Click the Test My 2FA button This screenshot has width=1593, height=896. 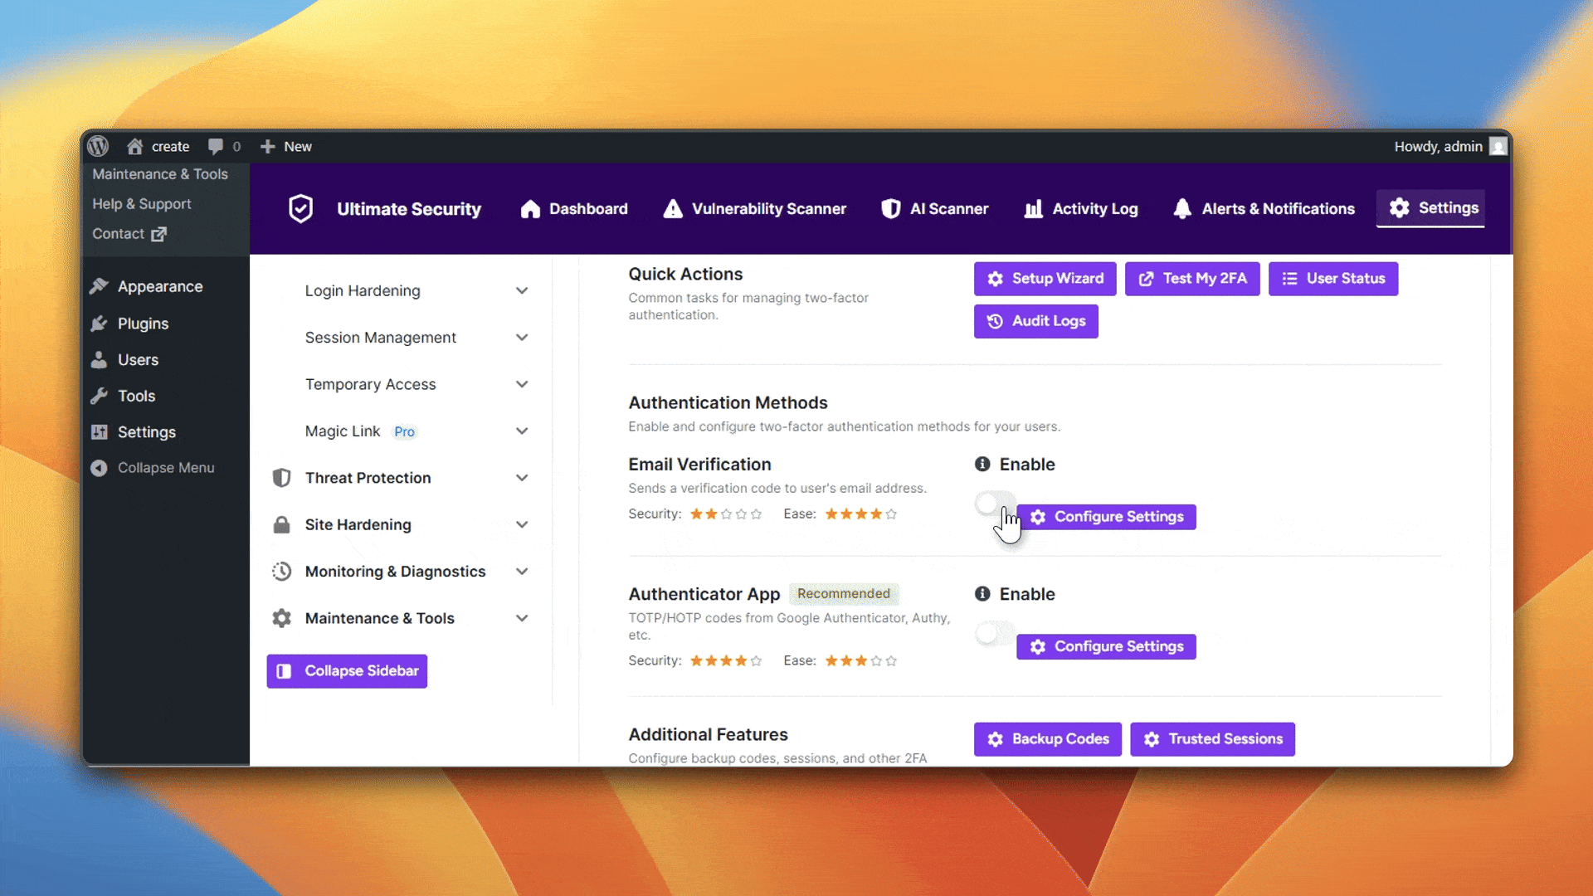(1192, 279)
